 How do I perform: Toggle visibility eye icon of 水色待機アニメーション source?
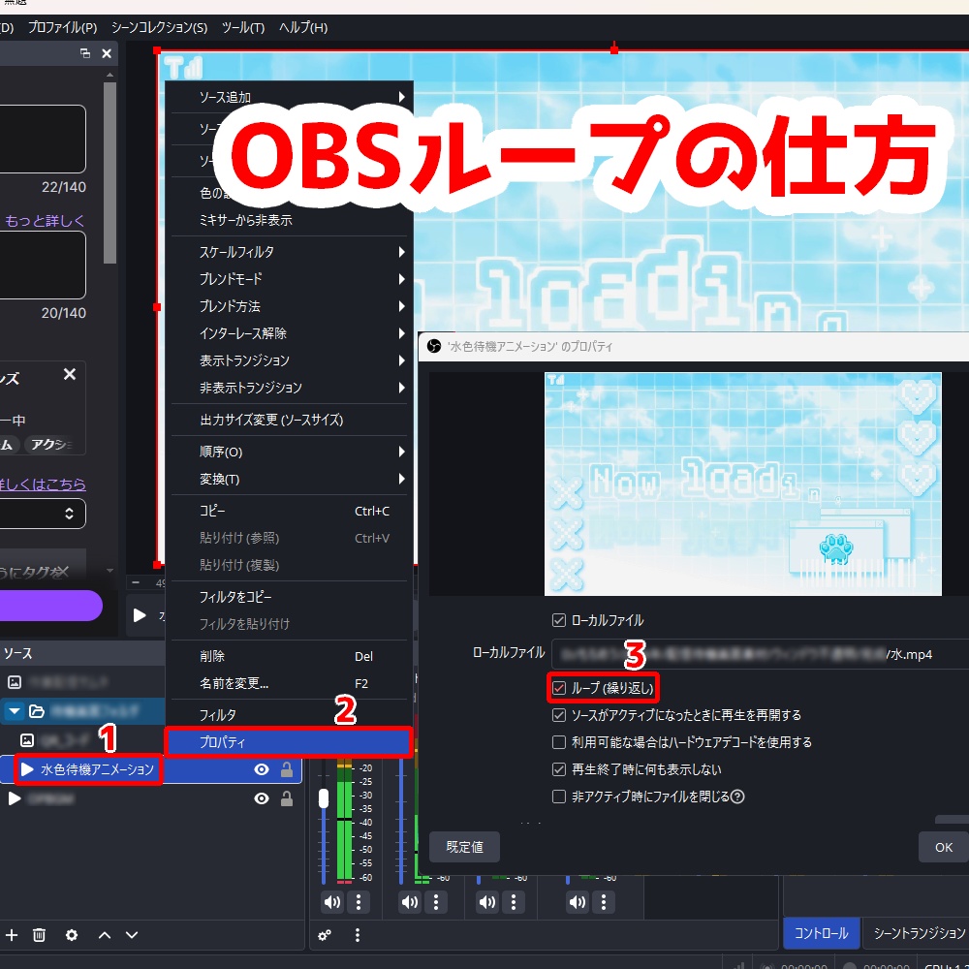(x=260, y=769)
